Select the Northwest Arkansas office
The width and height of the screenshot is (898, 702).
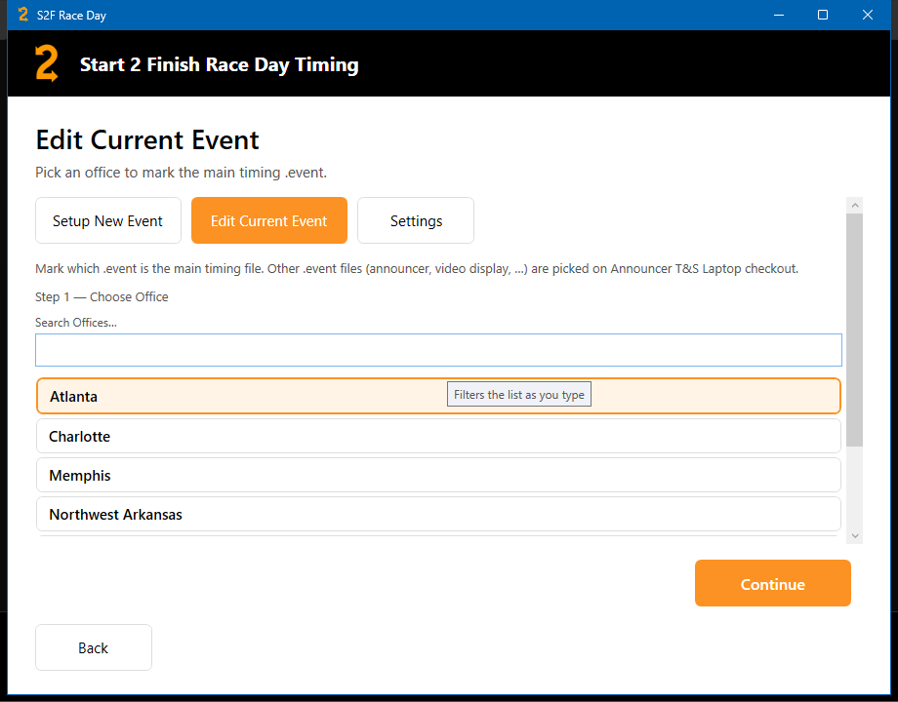coord(438,514)
